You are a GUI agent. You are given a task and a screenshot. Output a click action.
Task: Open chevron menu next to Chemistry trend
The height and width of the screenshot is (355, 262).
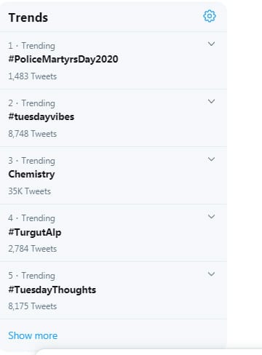[211, 159]
